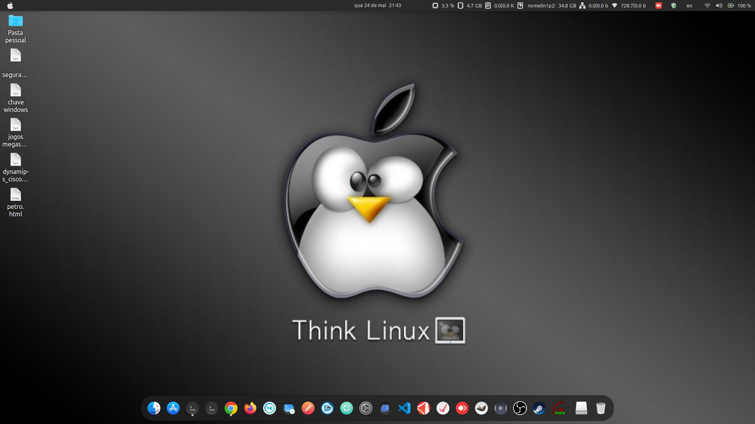Open the teal lifebuoy help icon

(x=346, y=408)
